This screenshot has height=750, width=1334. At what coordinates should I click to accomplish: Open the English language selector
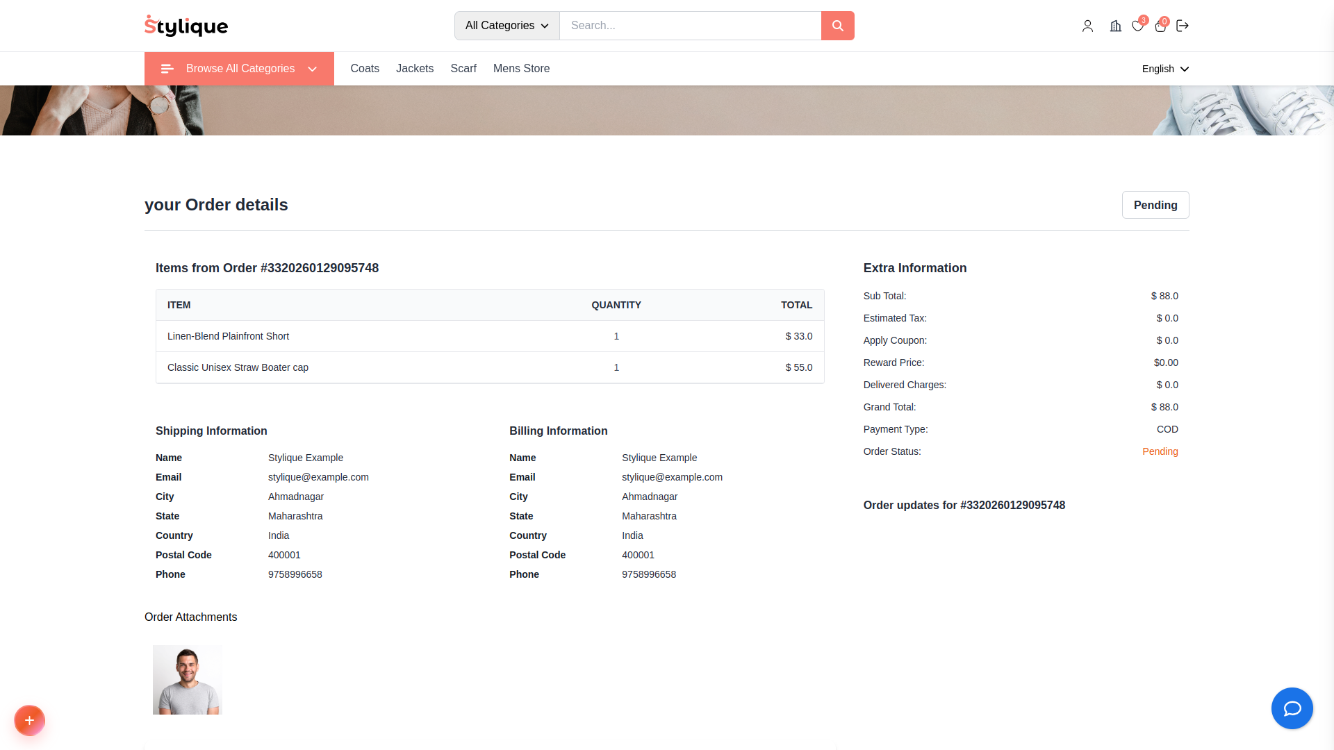click(1165, 69)
